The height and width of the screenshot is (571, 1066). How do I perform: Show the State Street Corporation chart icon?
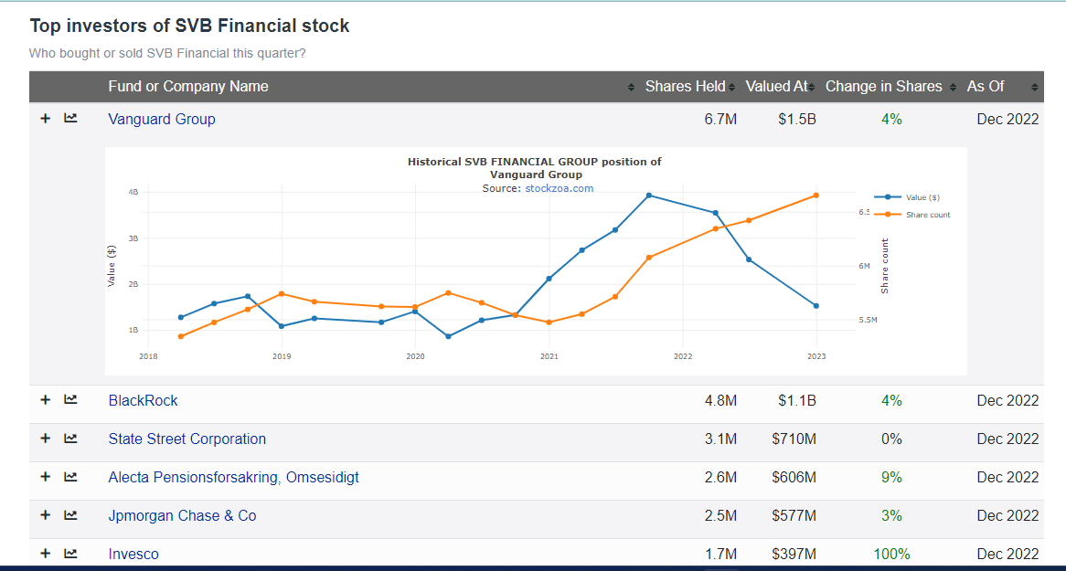[x=70, y=439]
